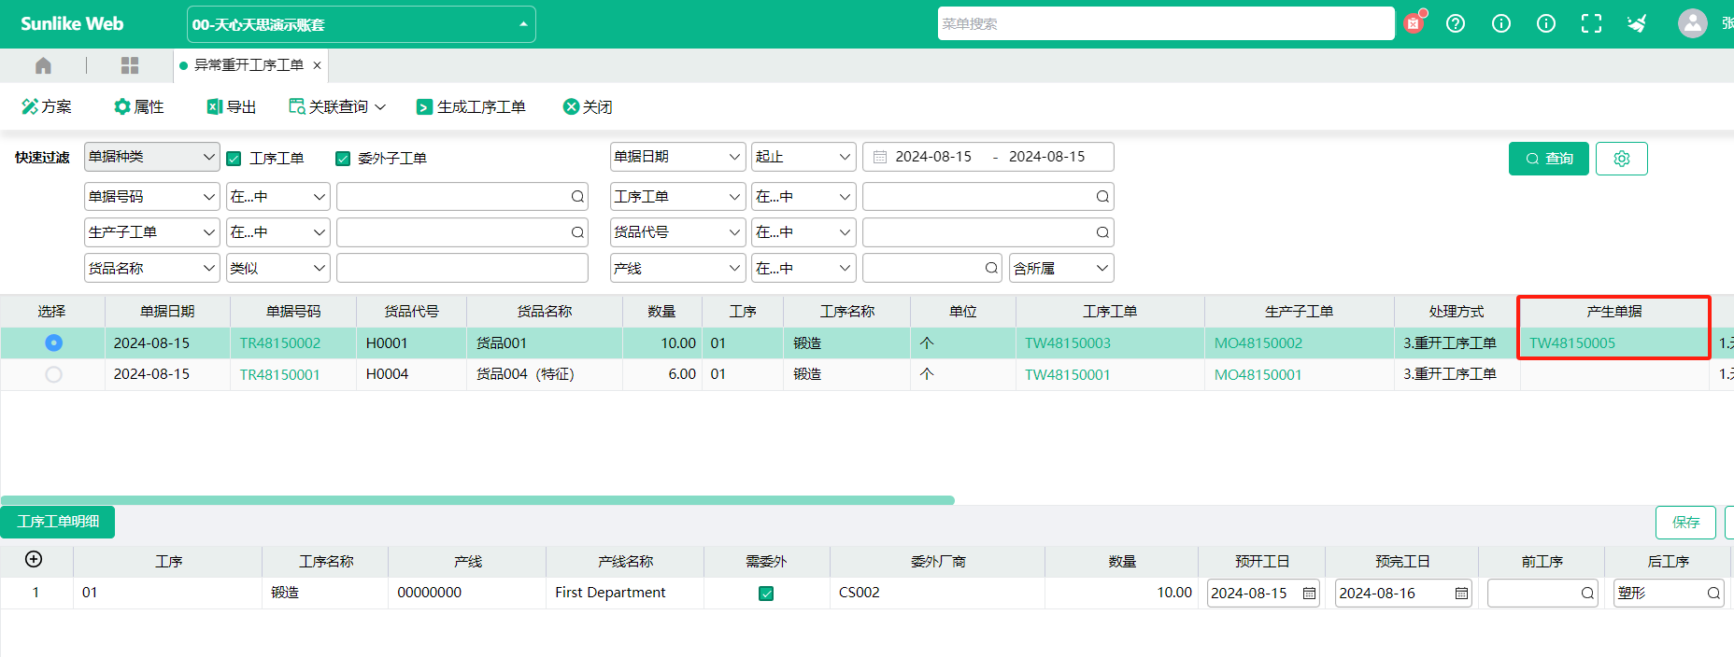Image resolution: width=1734 pixels, height=657 pixels.
Task: Open work order link TW48150001
Action: pos(1068,374)
